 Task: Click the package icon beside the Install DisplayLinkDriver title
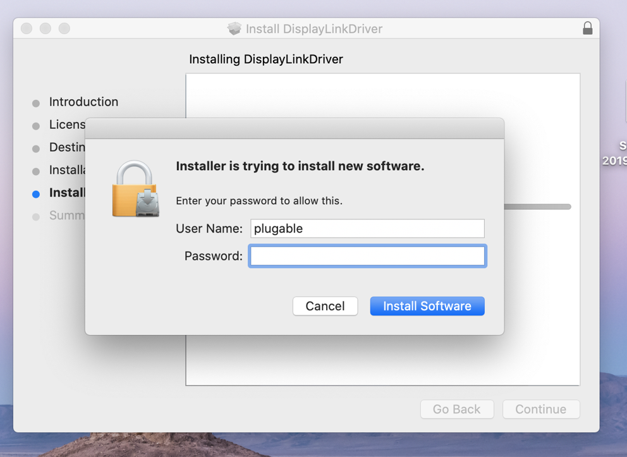(234, 28)
